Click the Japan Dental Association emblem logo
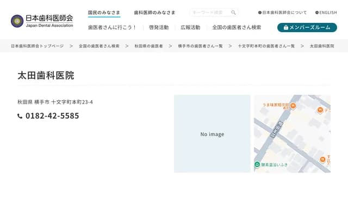This screenshot has height=218, width=348. [17, 21]
